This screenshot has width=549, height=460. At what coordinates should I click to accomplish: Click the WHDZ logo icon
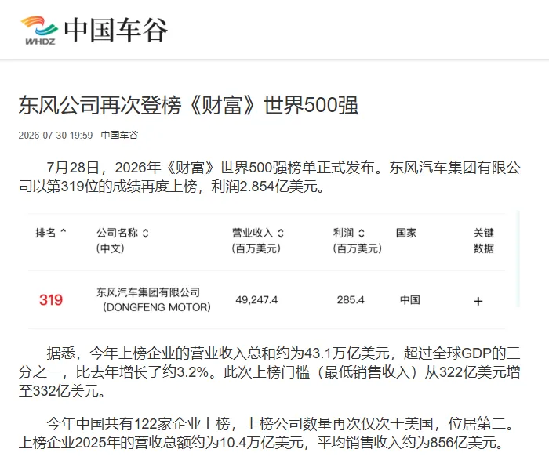point(39,31)
